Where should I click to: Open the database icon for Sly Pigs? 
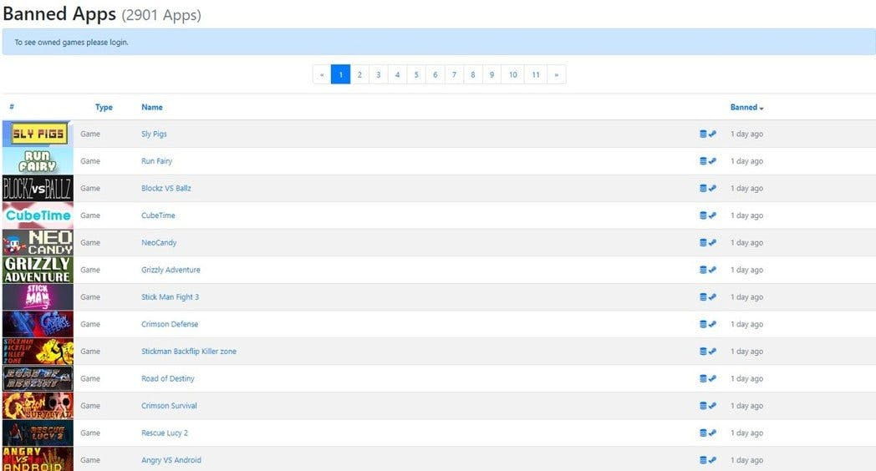click(x=703, y=134)
